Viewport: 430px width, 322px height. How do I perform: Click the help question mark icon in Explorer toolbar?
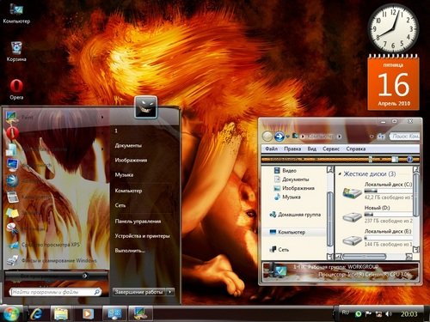tap(410, 159)
